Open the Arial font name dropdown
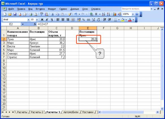This screenshot has width=165, height=119. (28, 20)
